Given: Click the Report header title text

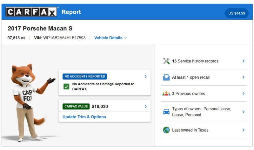Looking at the screenshot, I should pos(71,12).
